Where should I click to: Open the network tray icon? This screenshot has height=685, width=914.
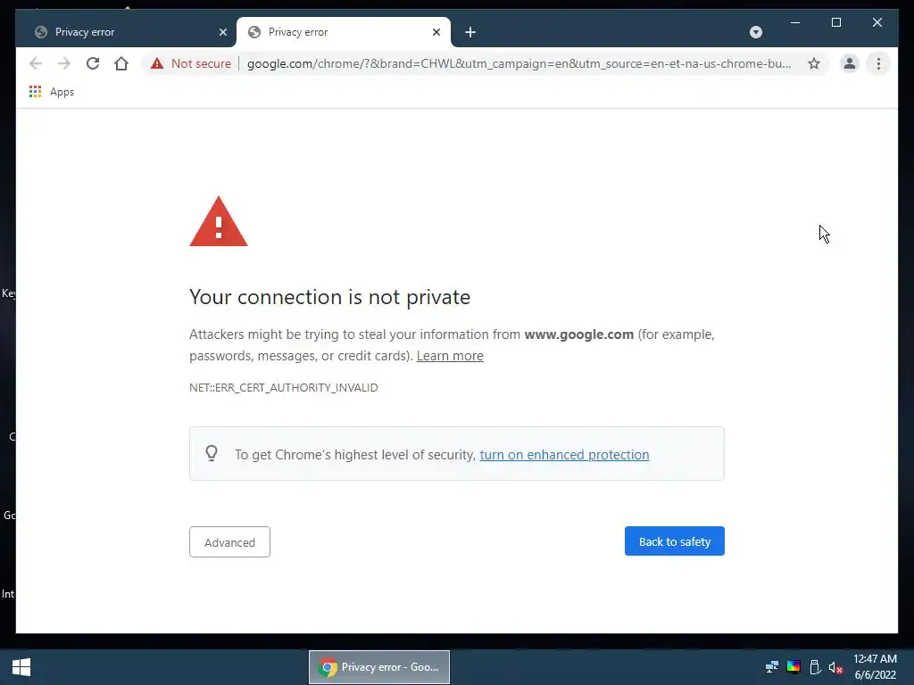click(772, 667)
